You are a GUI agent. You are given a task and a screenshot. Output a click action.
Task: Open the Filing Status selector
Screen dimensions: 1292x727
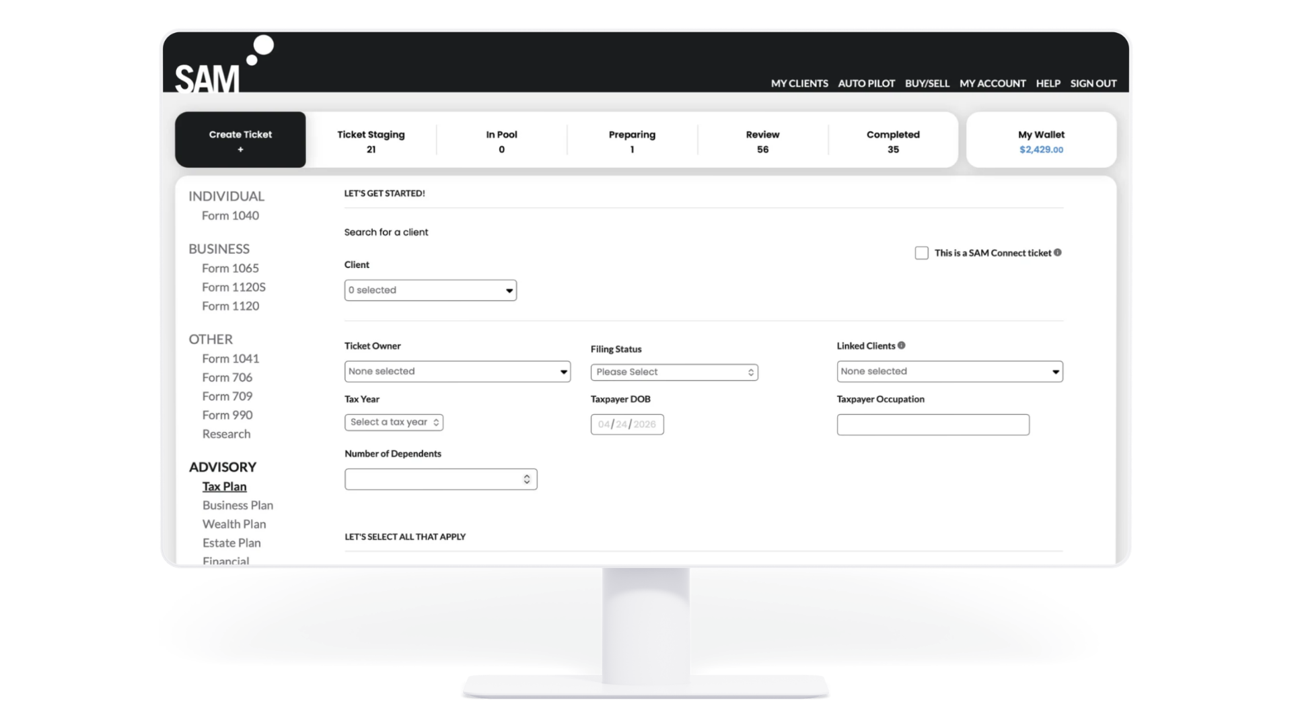coord(674,372)
